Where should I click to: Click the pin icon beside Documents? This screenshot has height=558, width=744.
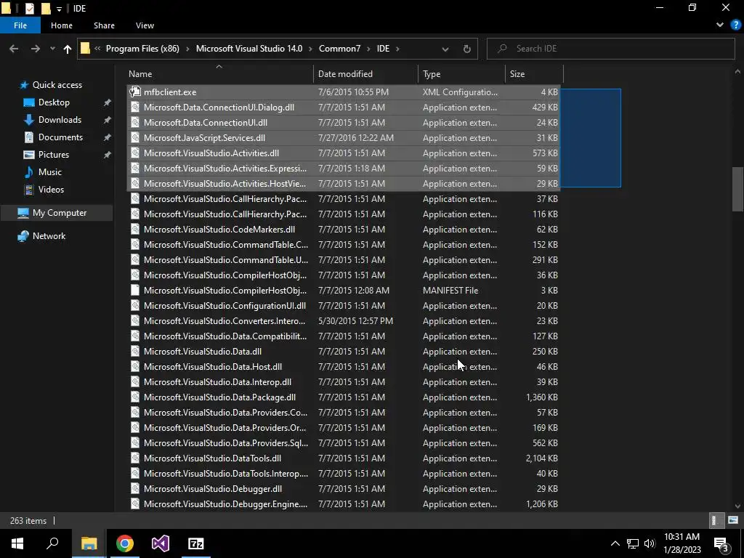click(x=108, y=137)
